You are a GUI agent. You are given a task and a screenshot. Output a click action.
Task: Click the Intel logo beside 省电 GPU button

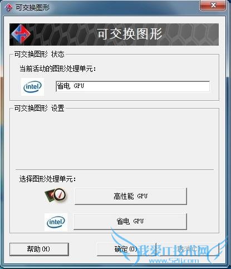coord(56,222)
